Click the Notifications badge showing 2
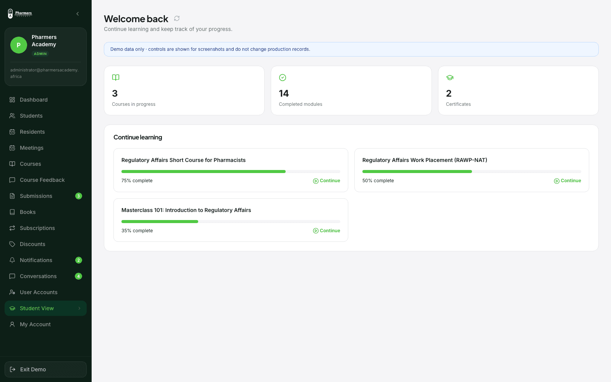 point(79,260)
